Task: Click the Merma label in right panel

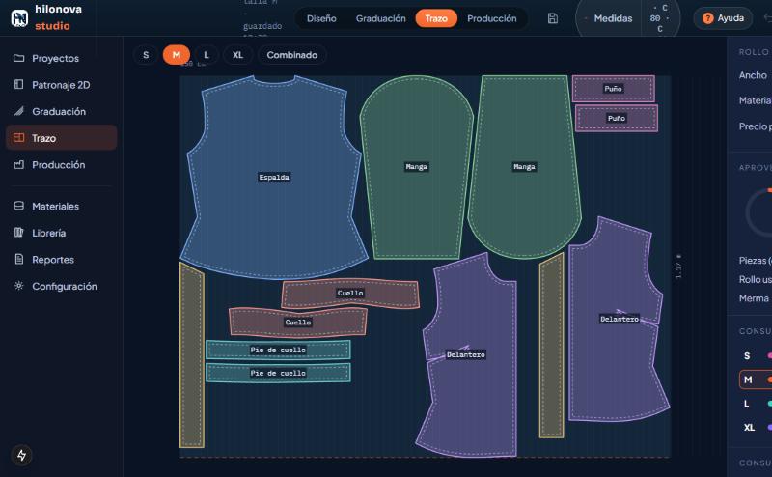Action: pos(754,298)
